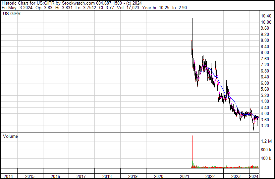Click the 10.40 price axis label

266,16
